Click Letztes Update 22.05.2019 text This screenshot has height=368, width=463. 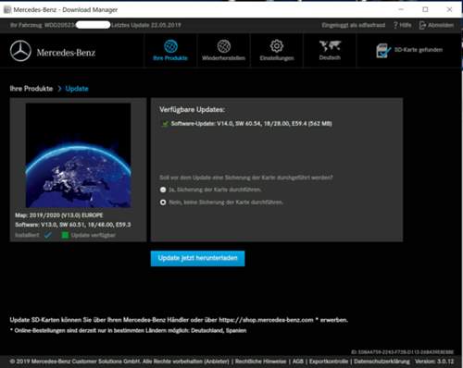[146, 25]
